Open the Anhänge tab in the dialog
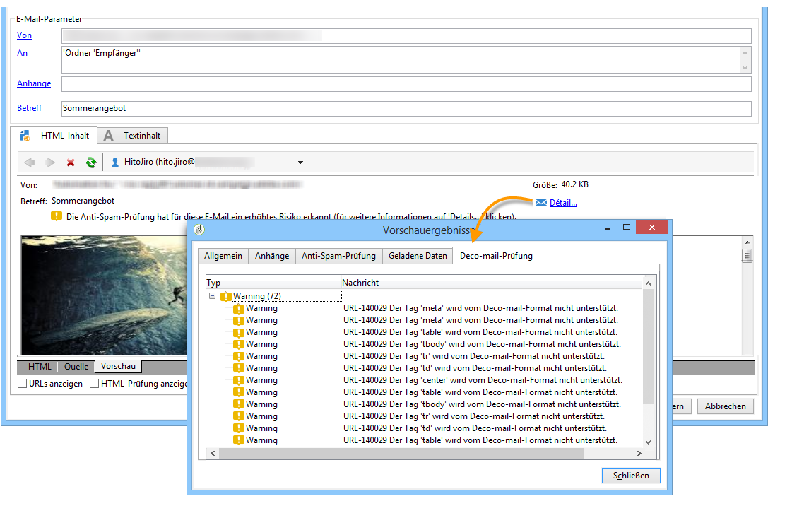Screen dimensions: 792x506 [272, 256]
